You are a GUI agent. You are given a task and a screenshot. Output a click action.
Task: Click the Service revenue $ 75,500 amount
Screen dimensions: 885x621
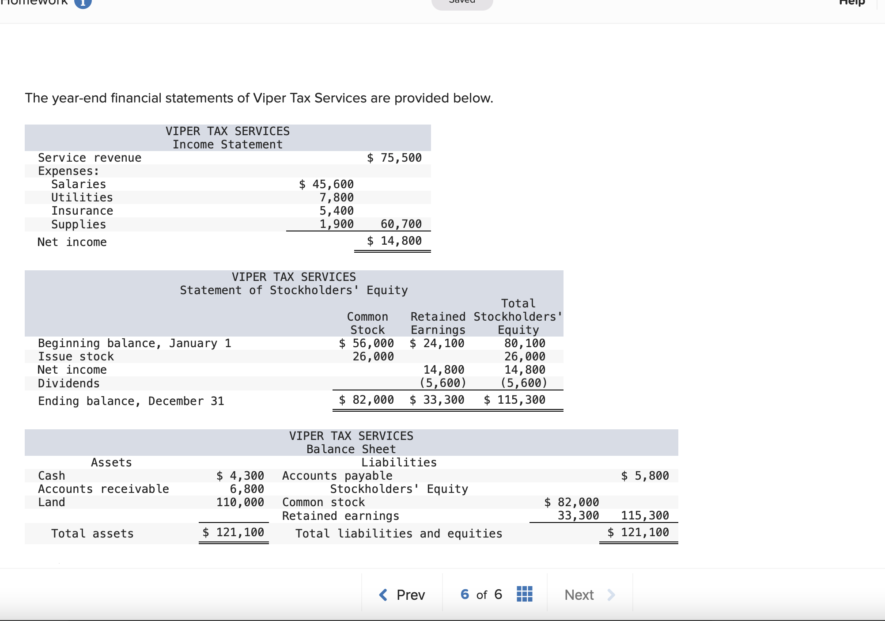394,158
